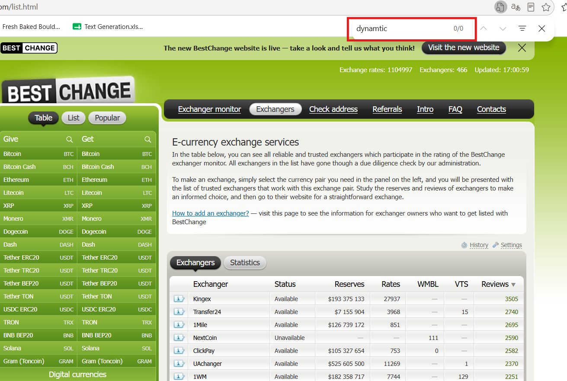This screenshot has height=381, width=567.
Task: Open Intro page
Action: pos(425,109)
